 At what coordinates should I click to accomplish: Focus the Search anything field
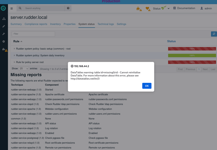point(44,8)
